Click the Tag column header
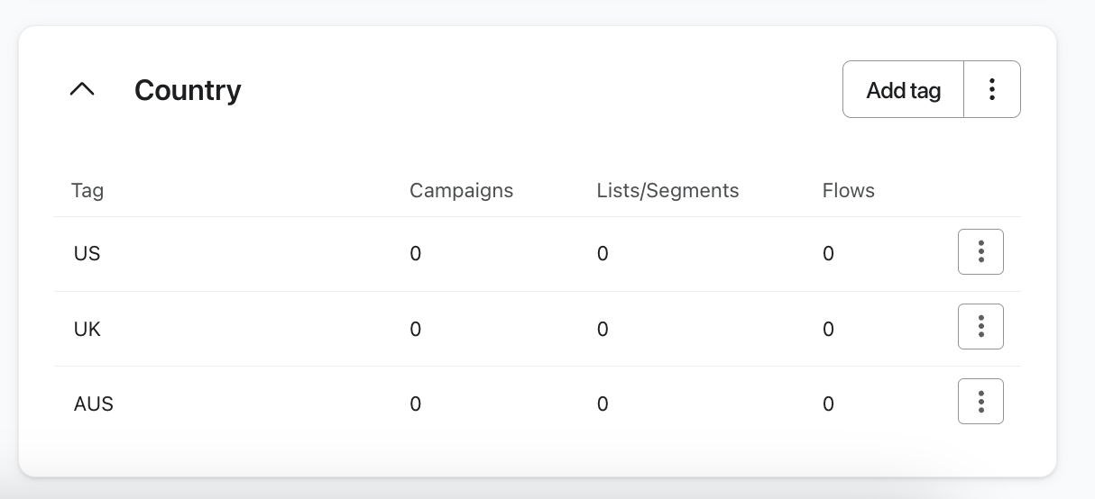Image resolution: width=1095 pixels, height=499 pixels. pos(87,191)
